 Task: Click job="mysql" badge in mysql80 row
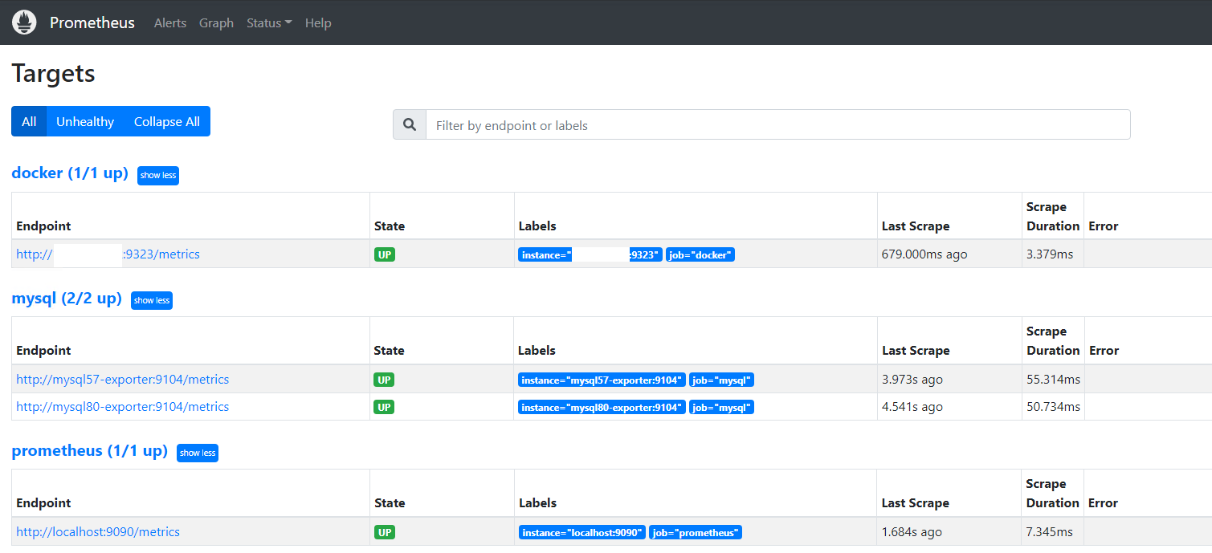click(721, 407)
